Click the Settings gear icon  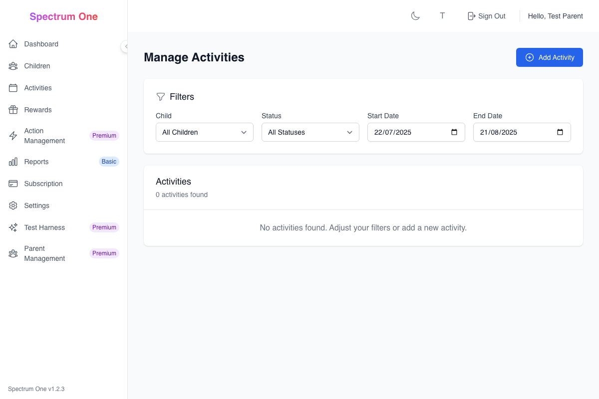click(x=13, y=205)
